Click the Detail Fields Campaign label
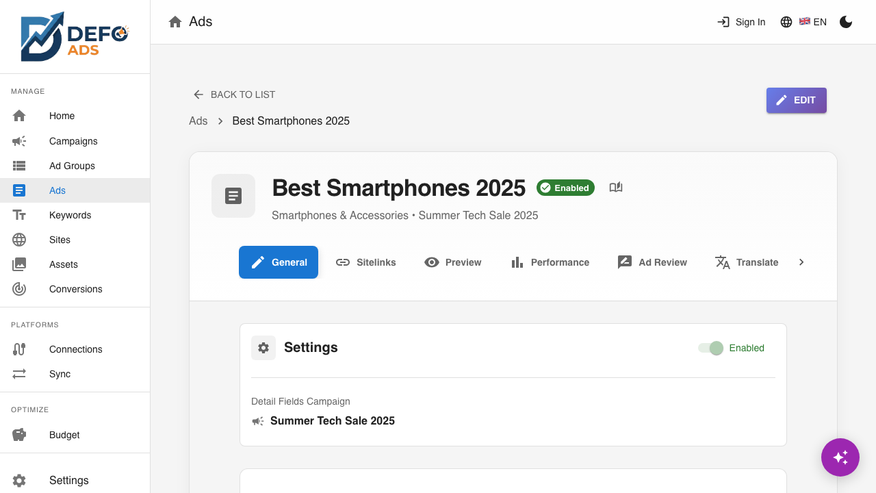Screen dimensions: 876x493 tap(300, 401)
